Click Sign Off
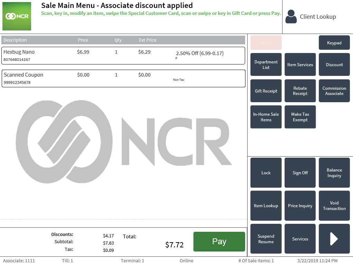 (300, 173)
